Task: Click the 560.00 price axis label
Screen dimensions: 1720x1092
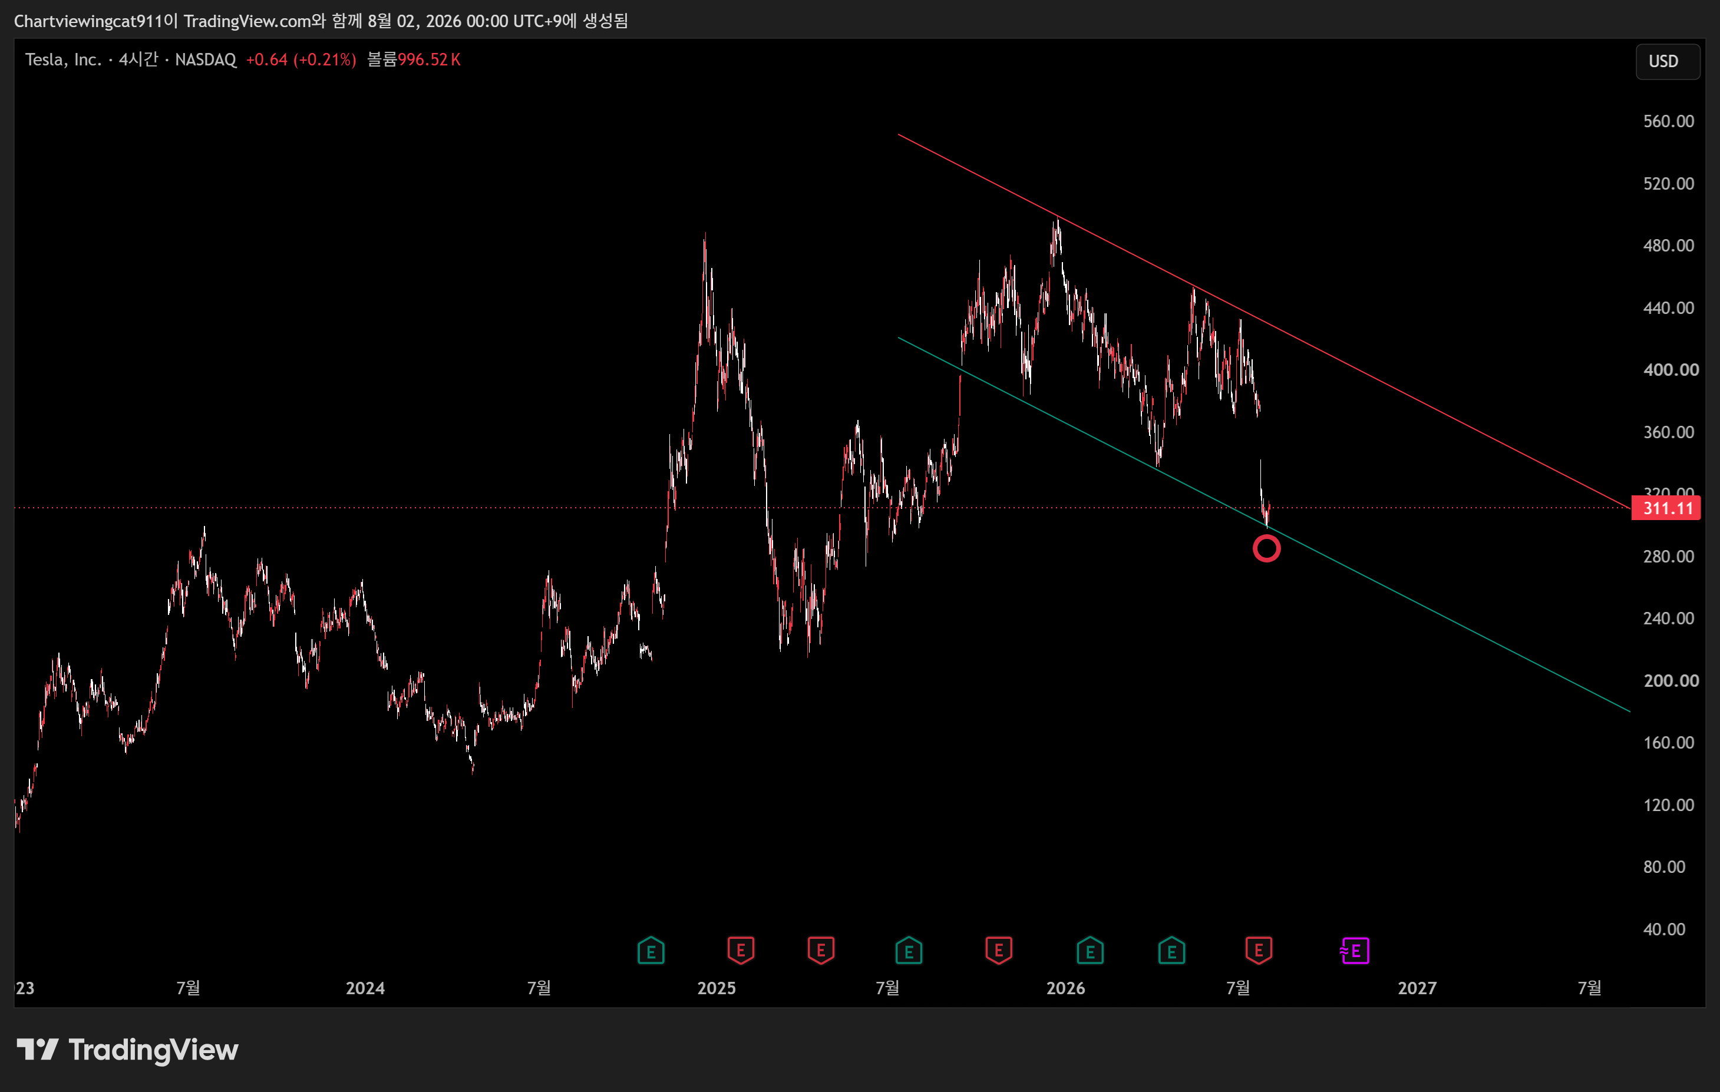Action: click(x=1669, y=121)
